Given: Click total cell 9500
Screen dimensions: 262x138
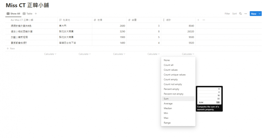Looking at the screenshot, I should click(x=178, y=37).
